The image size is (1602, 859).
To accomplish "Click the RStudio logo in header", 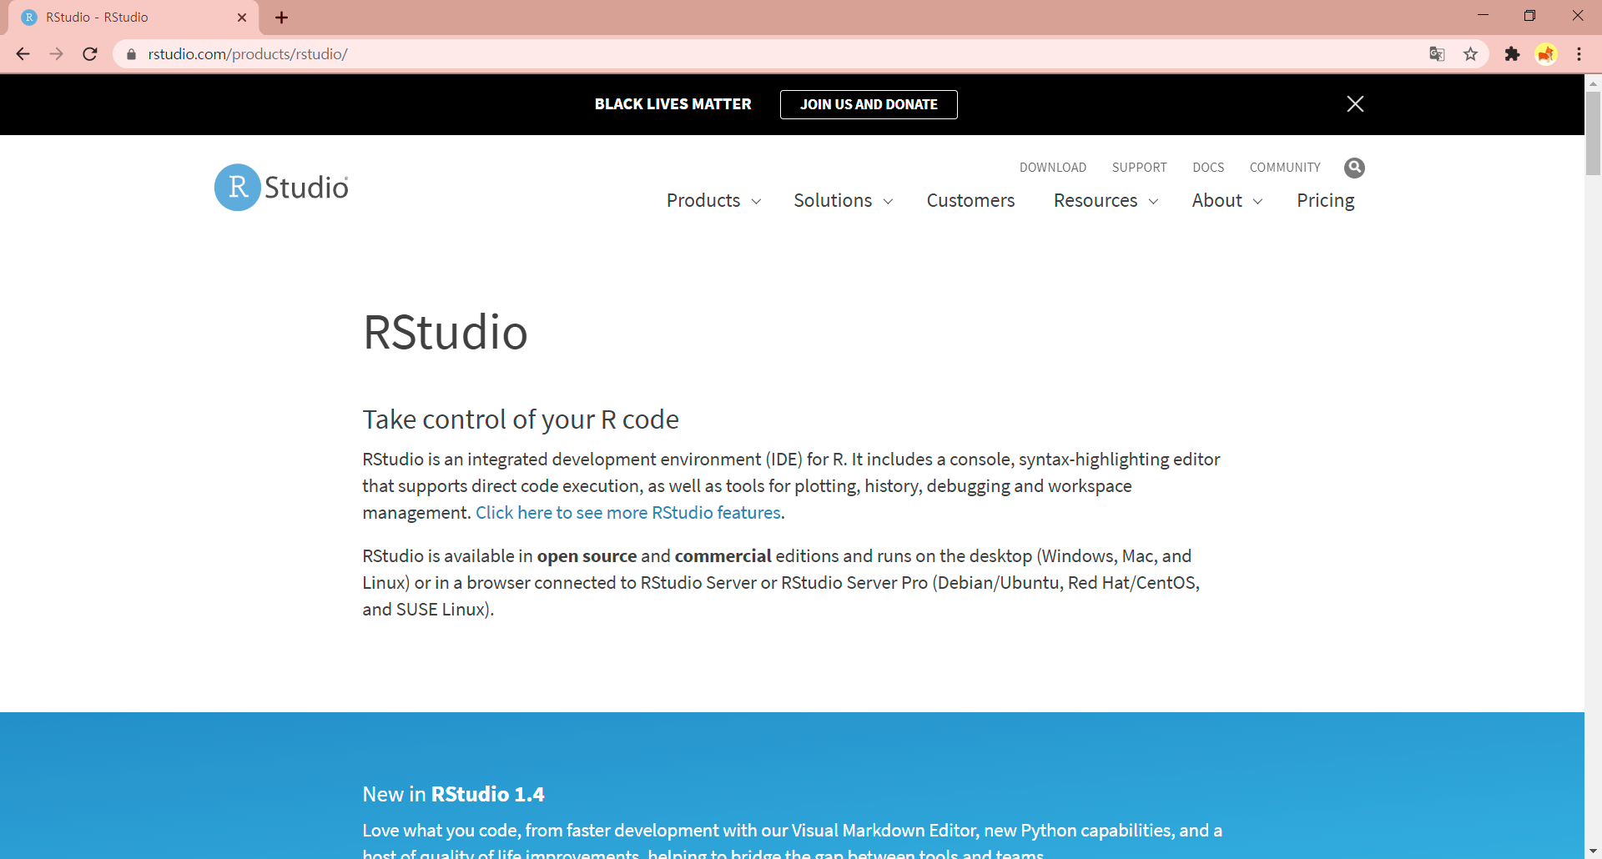I will click(281, 188).
